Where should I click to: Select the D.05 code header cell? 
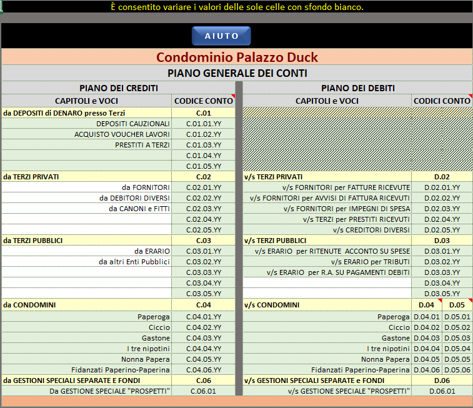[457, 304]
